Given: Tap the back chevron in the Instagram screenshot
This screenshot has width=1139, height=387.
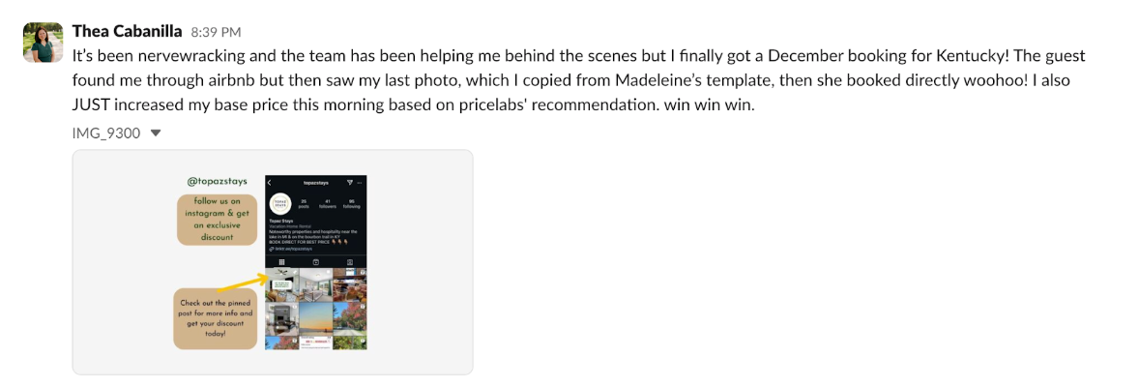Looking at the screenshot, I should pos(270,183).
